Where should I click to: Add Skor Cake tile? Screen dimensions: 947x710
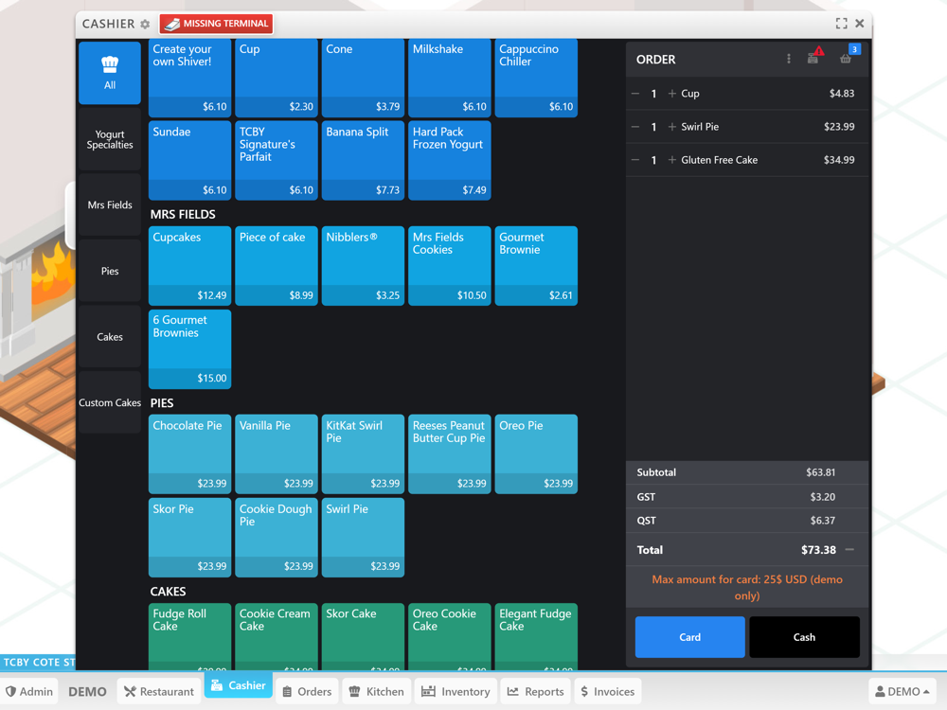point(363,636)
